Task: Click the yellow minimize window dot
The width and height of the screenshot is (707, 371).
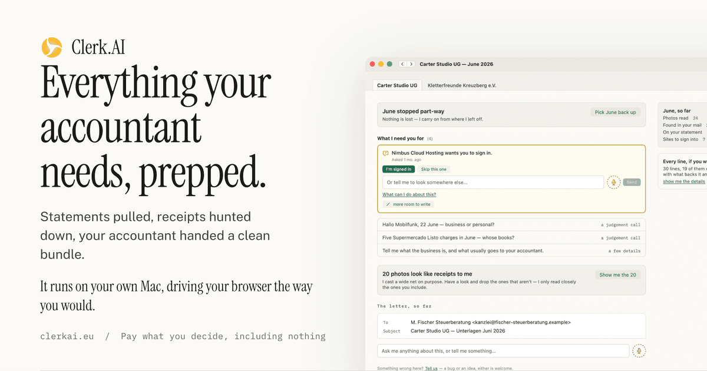Action: [x=381, y=64]
